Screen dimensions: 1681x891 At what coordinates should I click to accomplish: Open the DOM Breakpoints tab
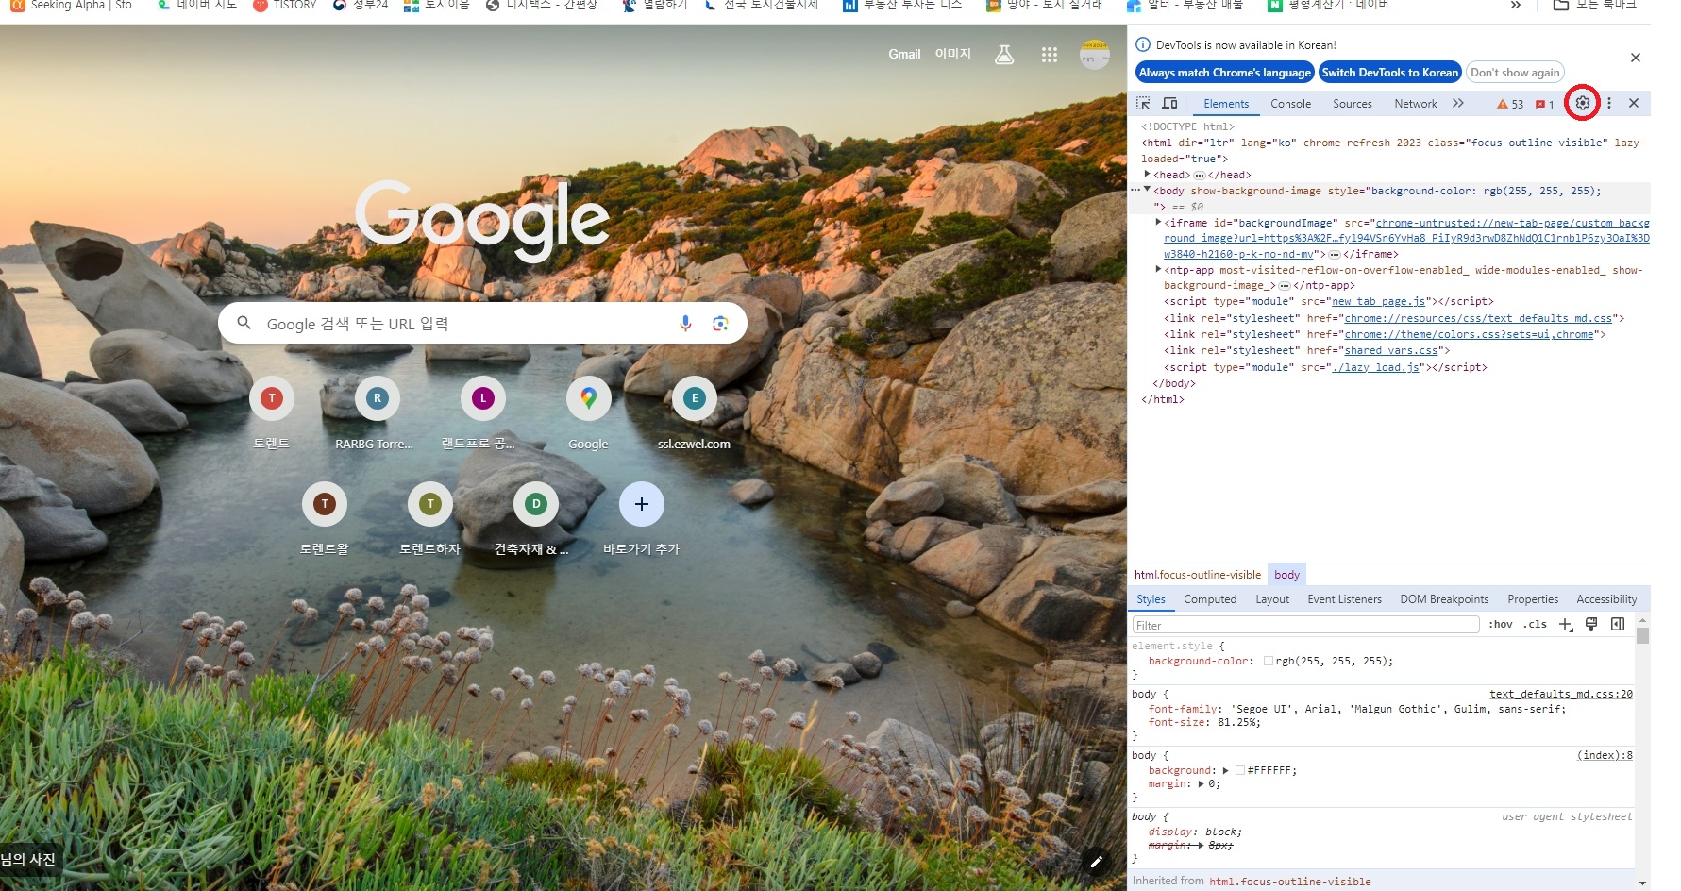tap(1444, 599)
